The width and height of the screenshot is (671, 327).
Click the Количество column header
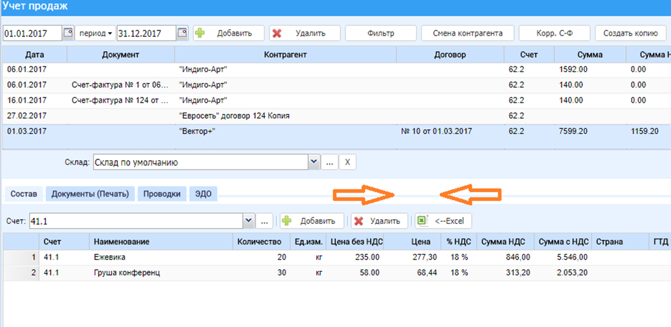coord(261,242)
